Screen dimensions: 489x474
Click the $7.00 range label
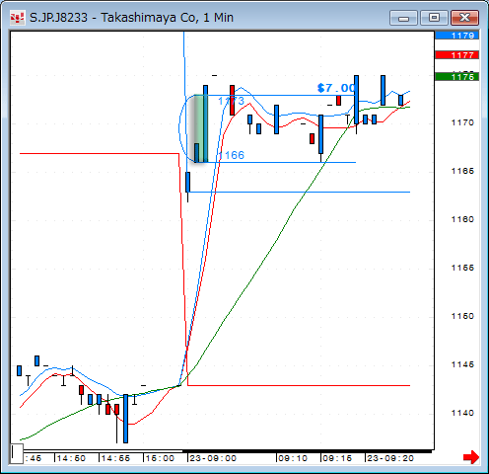336,88
